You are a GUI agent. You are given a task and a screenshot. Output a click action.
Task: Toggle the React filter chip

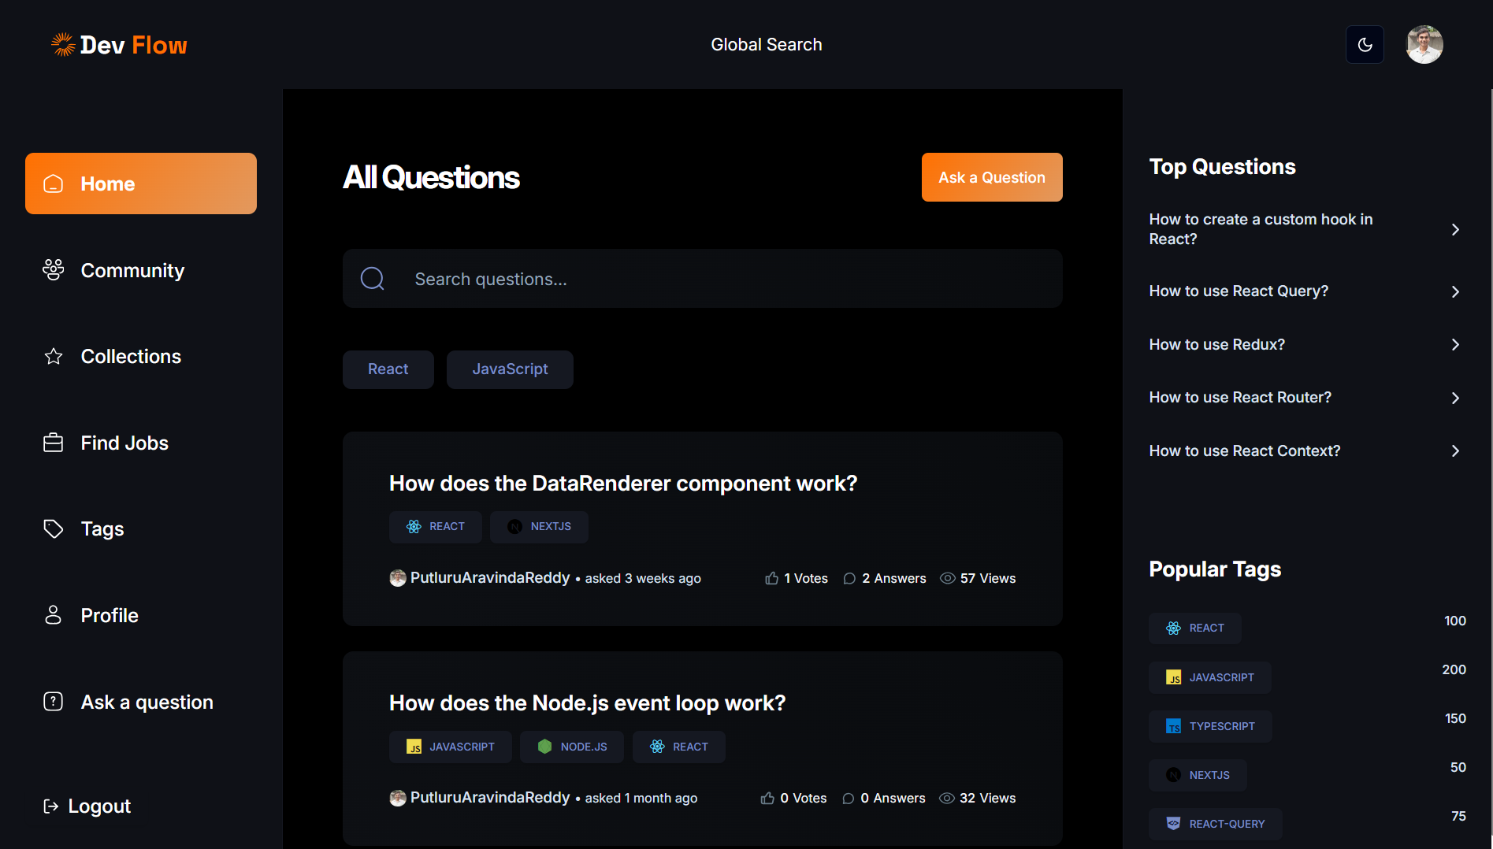pos(388,369)
